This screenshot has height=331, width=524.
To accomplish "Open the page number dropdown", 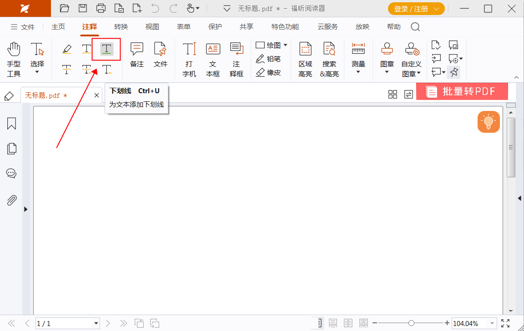I will (x=96, y=323).
